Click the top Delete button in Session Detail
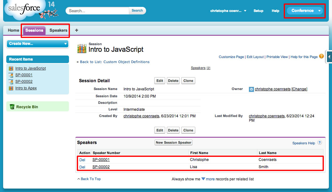 [x=173, y=81]
